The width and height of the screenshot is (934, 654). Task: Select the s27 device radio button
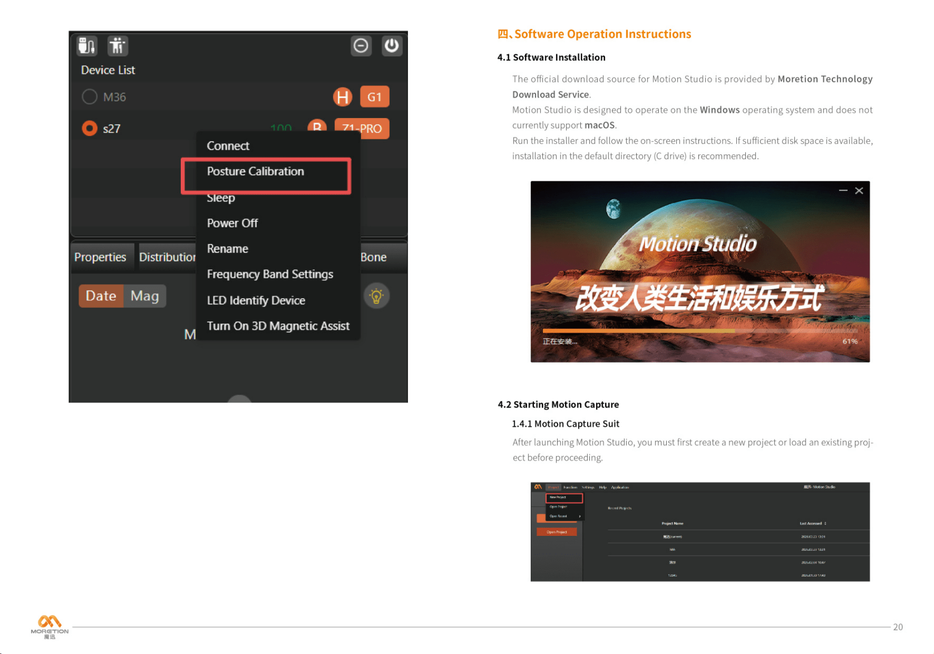pyautogui.click(x=89, y=128)
